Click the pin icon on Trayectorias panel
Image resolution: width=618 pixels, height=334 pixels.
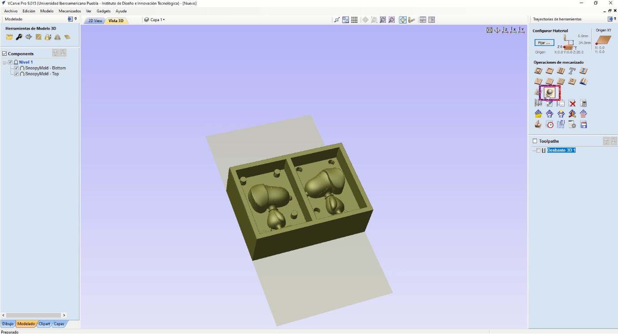(615, 19)
